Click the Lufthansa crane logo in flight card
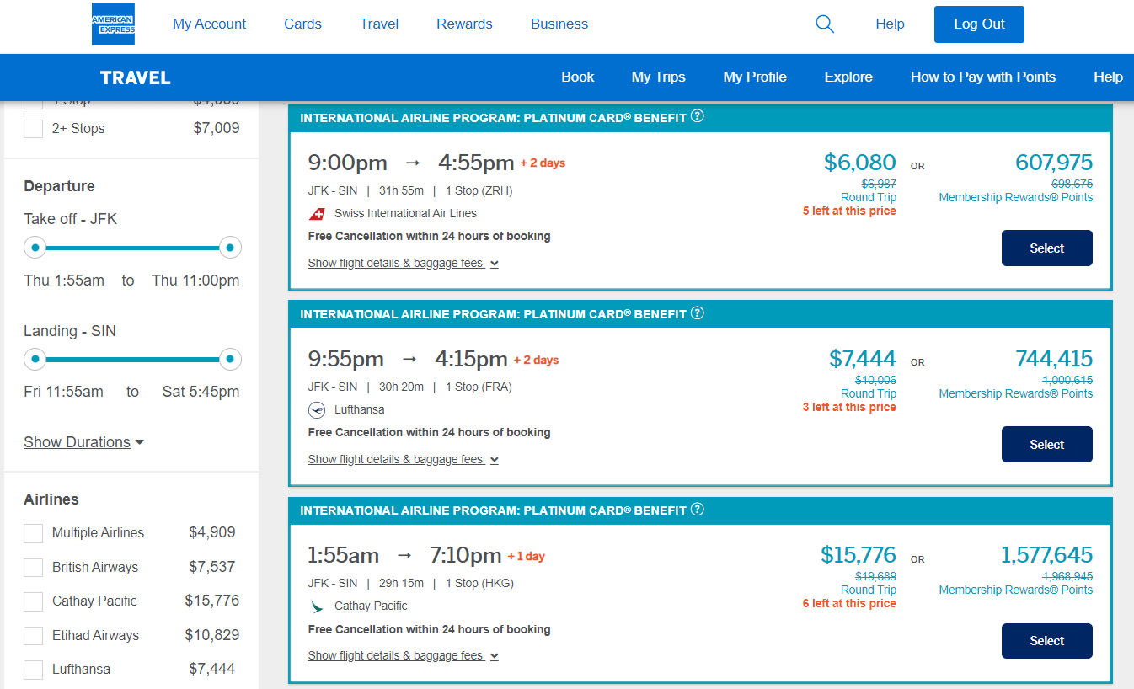This screenshot has width=1134, height=689. (317, 410)
